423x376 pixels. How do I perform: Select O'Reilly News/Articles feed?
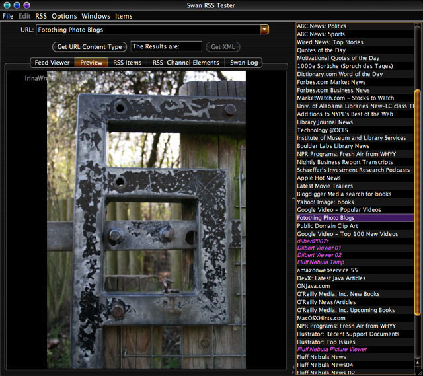[x=355, y=302]
